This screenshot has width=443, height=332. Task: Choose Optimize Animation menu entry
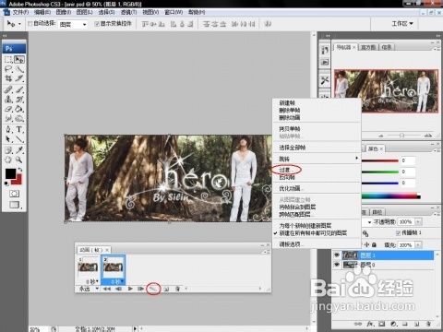click(290, 188)
